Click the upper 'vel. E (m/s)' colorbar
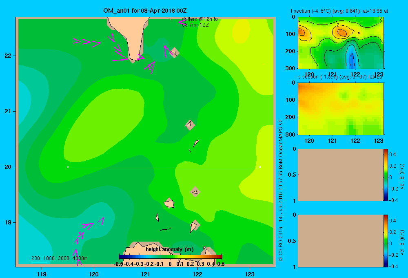 (386, 175)
